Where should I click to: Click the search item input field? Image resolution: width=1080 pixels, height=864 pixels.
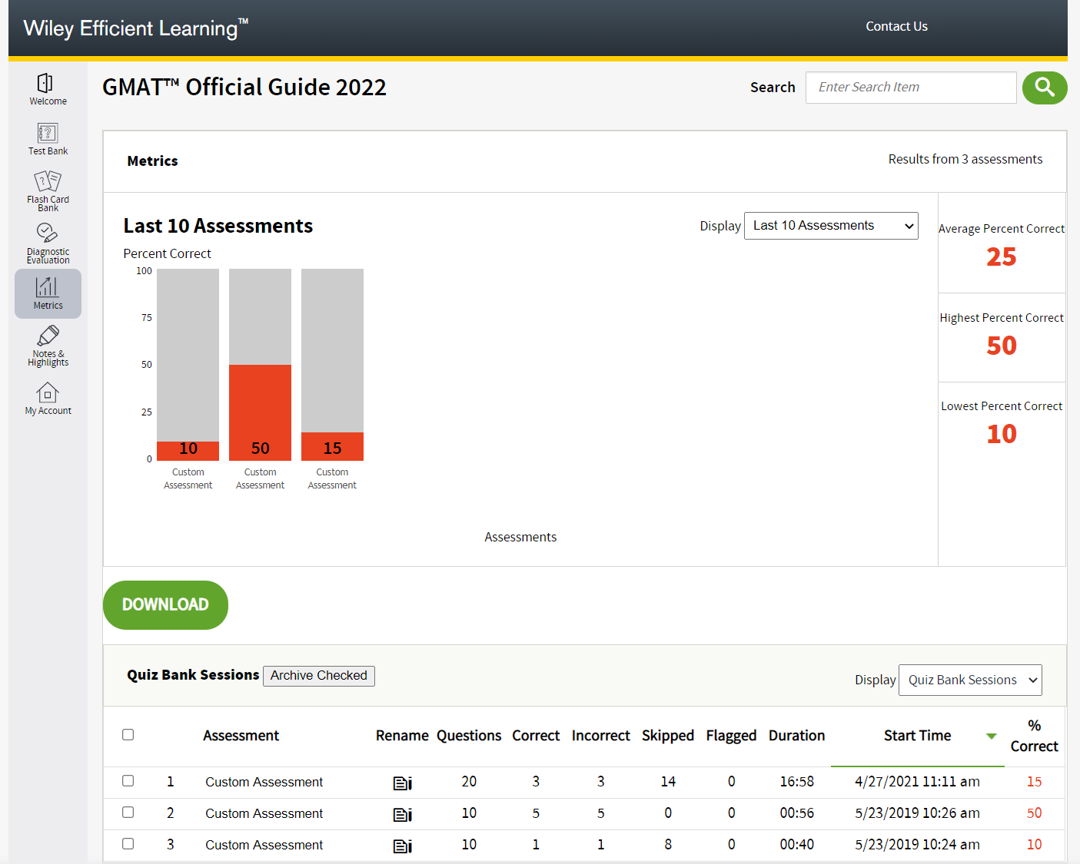point(911,88)
